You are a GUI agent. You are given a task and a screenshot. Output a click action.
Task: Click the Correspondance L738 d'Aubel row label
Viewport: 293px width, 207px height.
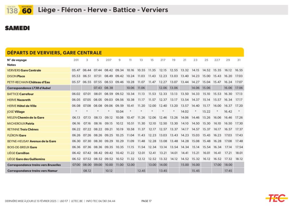point(29,88)
